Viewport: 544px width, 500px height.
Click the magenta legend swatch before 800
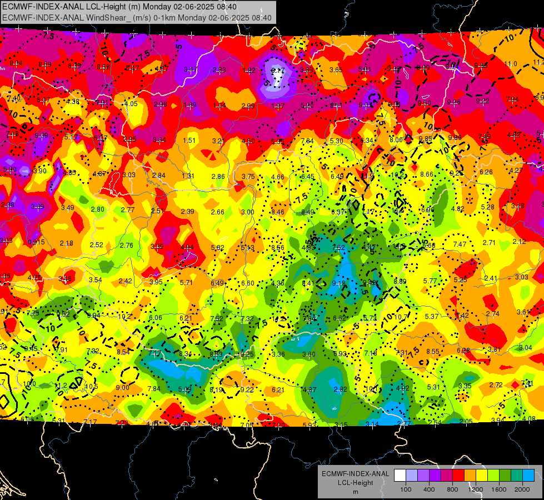tap(447, 476)
